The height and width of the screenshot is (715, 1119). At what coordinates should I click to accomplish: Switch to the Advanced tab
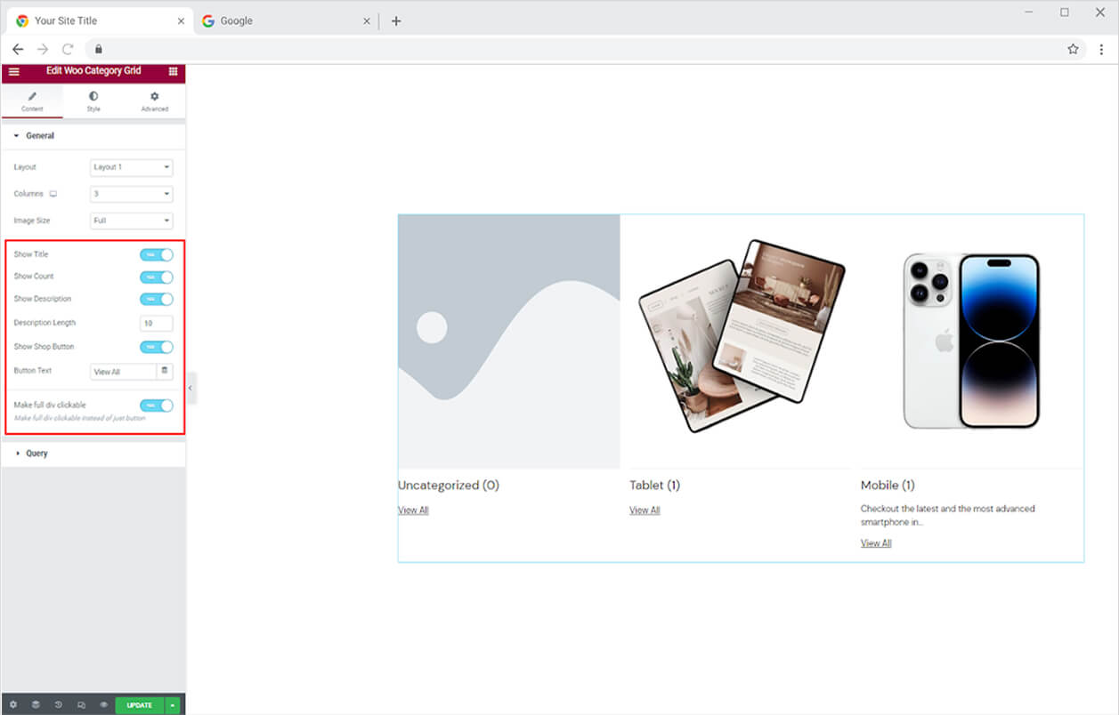(155, 100)
